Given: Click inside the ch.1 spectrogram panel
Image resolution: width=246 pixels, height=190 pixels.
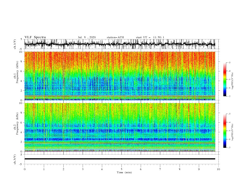Looking at the screenshot, I should coord(120,76).
